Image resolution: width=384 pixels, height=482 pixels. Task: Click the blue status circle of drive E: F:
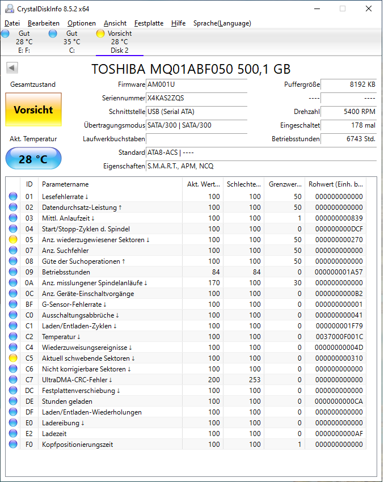click(x=5, y=33)
